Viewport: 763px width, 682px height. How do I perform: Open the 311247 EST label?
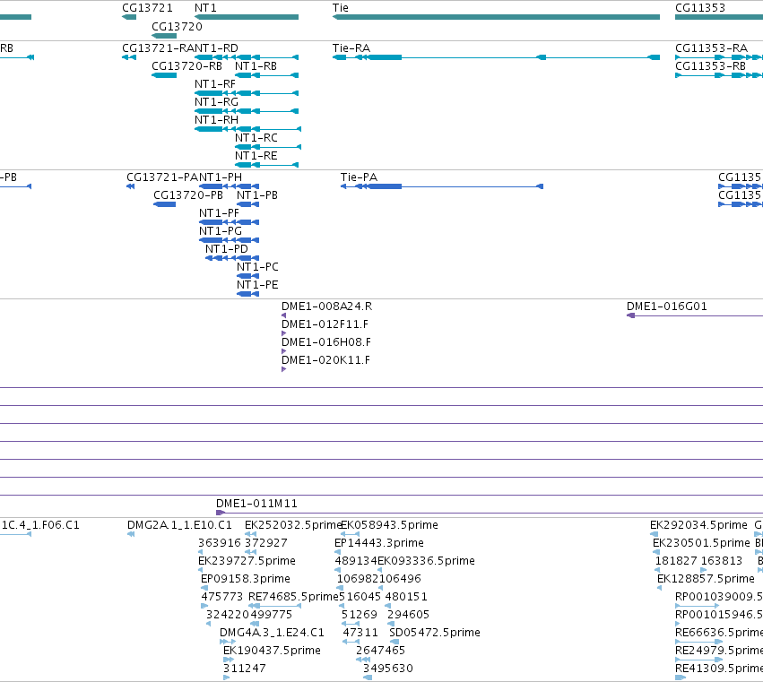tap(244, 669)
